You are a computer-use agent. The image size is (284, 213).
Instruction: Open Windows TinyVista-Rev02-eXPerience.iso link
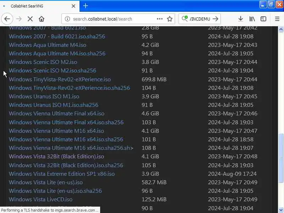click(60, 79)
